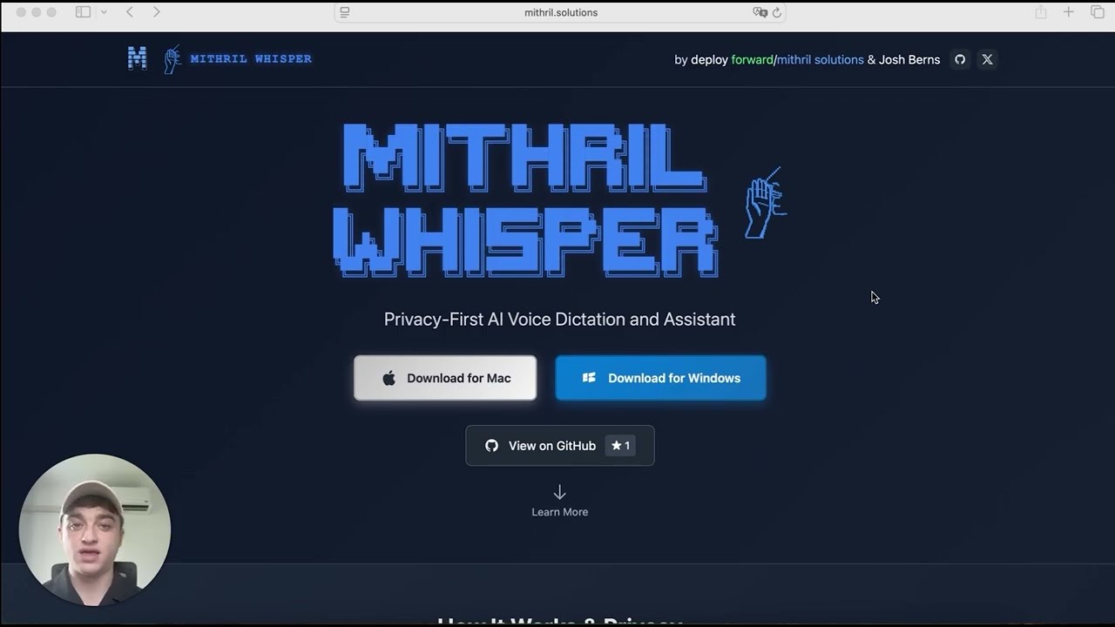Image resolution: width=1115 pixels, height=627 pixels.
Task: Go back with Safari back arrow
Action: tap(130, 12)
